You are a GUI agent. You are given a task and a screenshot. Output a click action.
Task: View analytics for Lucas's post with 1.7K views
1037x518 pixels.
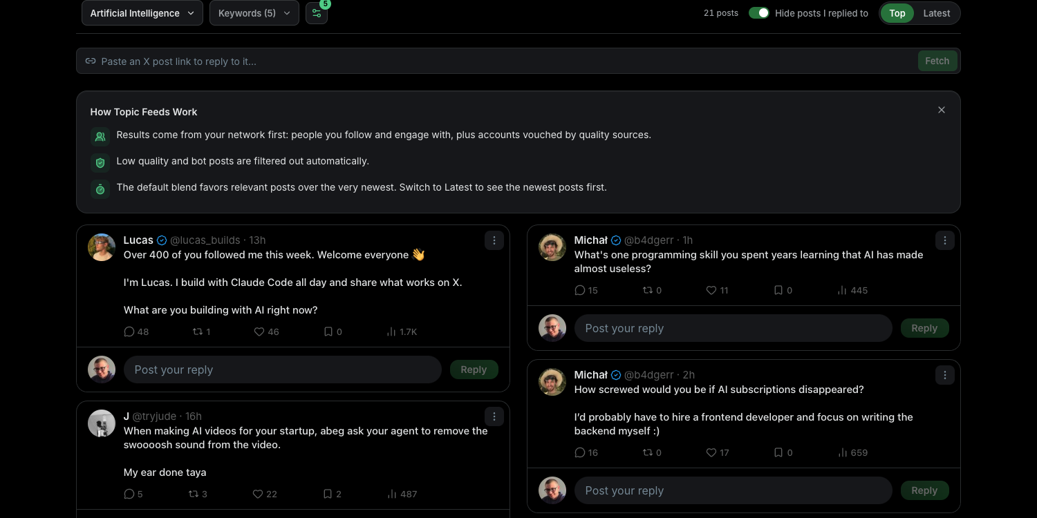pos(402,332)
